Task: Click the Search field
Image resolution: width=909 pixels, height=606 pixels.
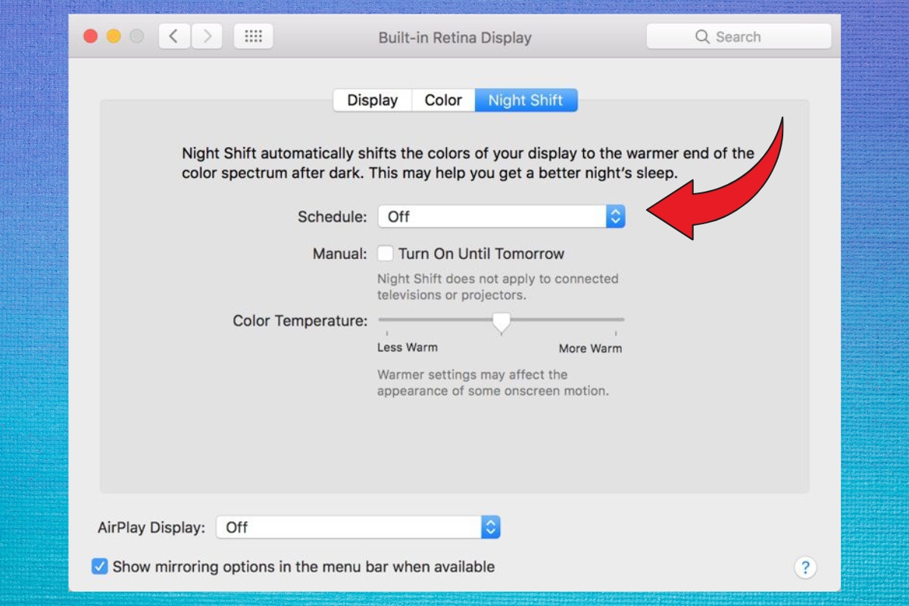Action: [739, 36]
